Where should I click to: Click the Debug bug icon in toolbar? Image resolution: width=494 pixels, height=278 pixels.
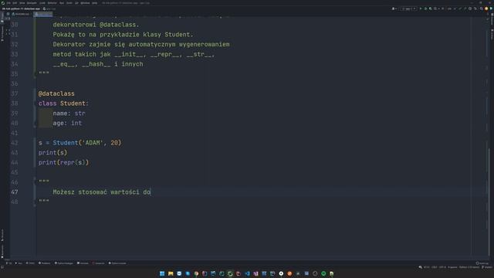tap(425, 8)
